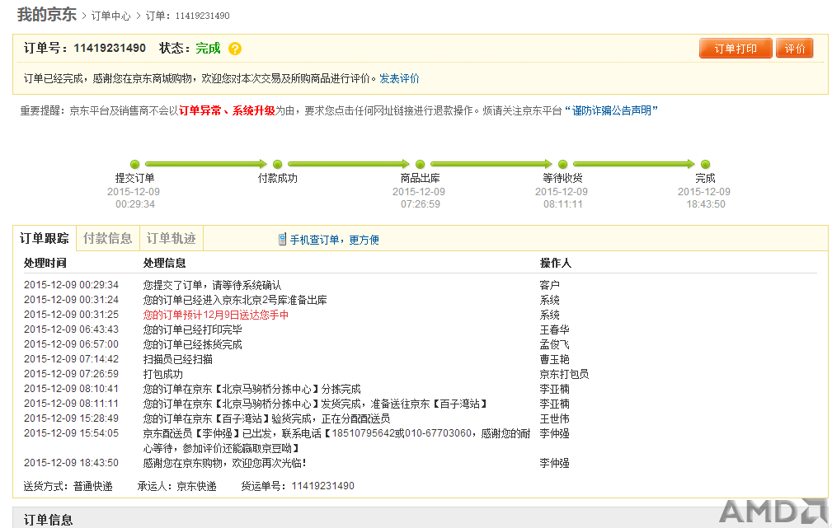Image resolution: width=832 pixels, height=528 pixels.
Task: Open the 发表评价 link
Action: [399, 78]
